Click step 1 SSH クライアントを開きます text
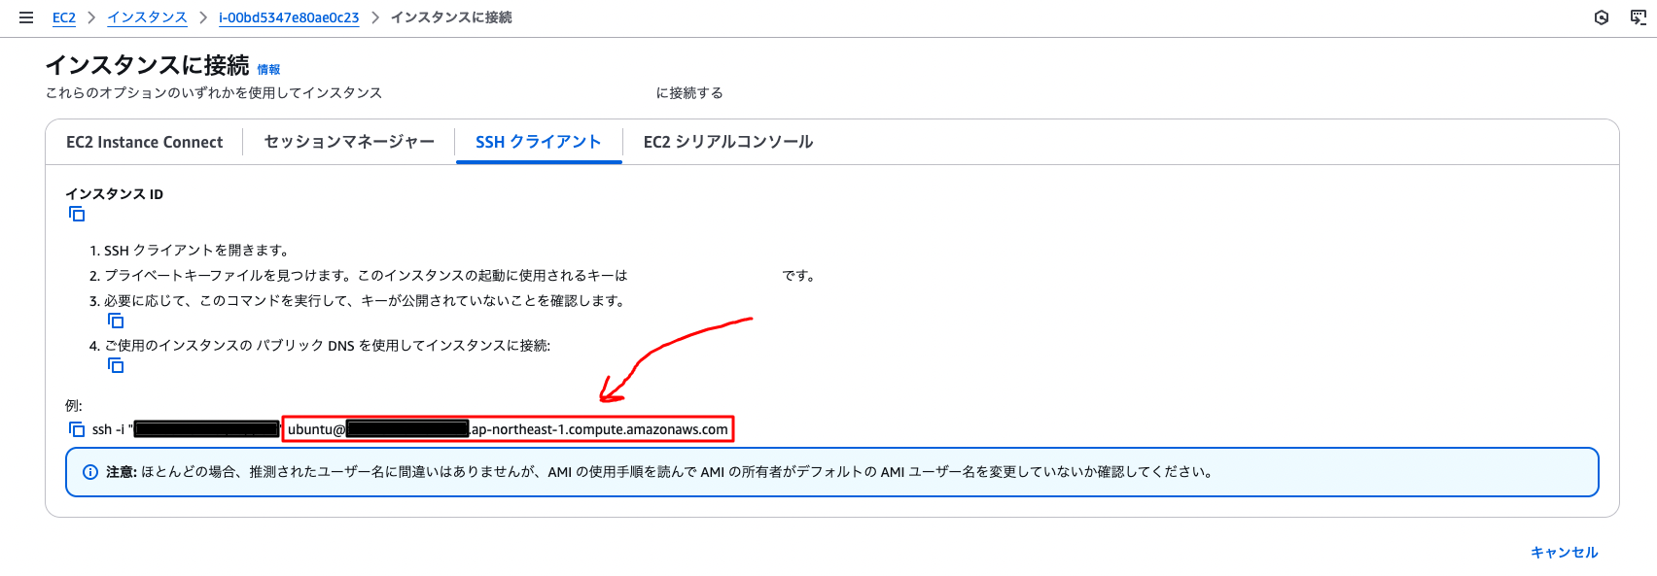Screen dimensions: 1657x576 pos(197,251)
